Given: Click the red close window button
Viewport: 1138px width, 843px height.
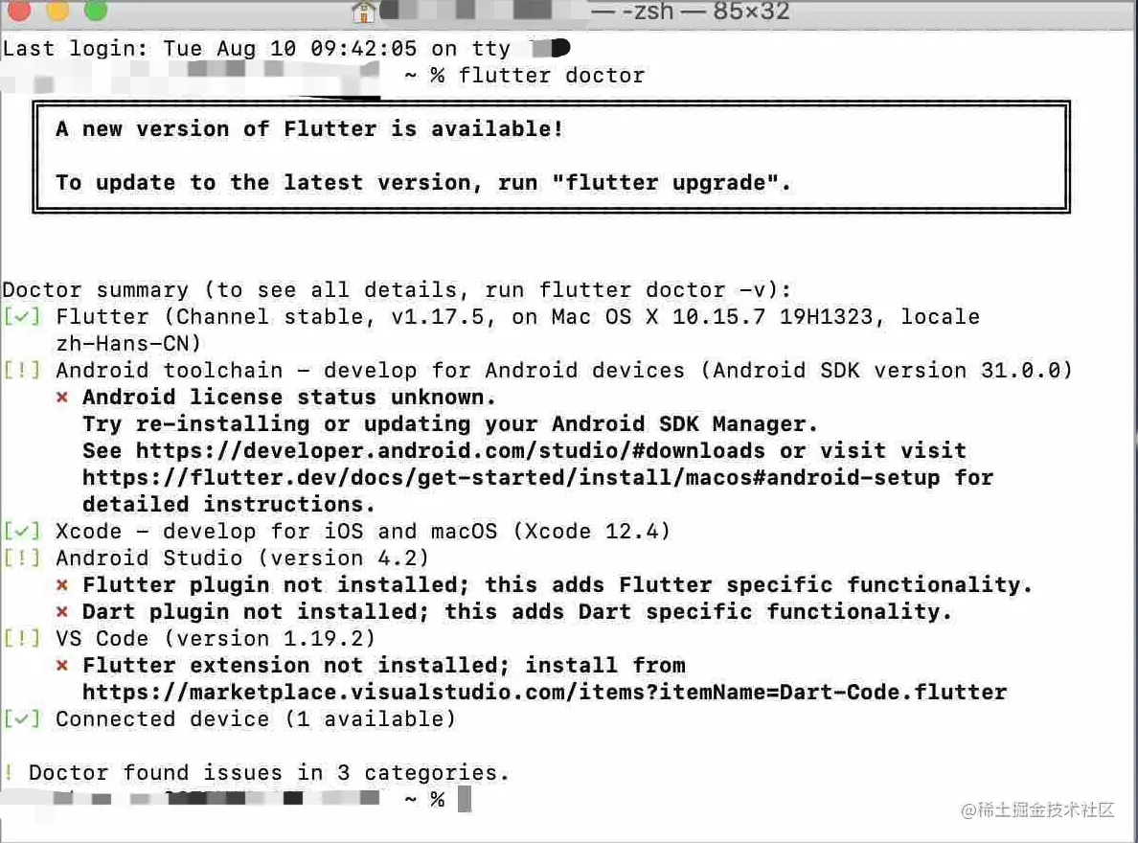Looking at the screenshot, I should point(19,10).
